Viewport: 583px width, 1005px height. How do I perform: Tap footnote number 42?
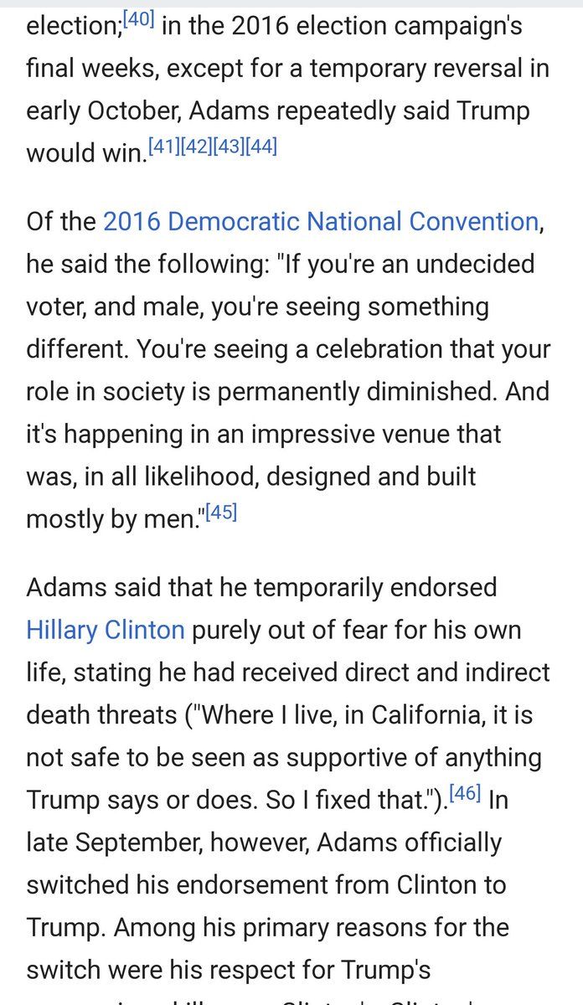click(195, 147)
